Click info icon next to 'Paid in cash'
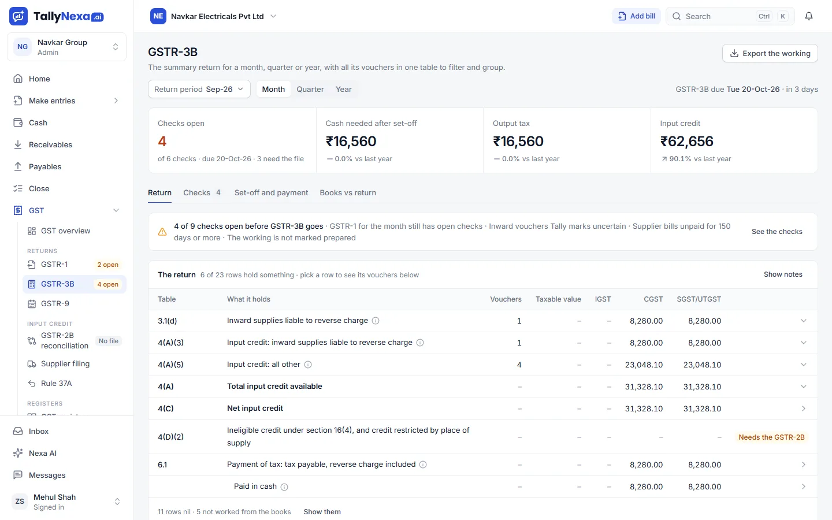 284,487
